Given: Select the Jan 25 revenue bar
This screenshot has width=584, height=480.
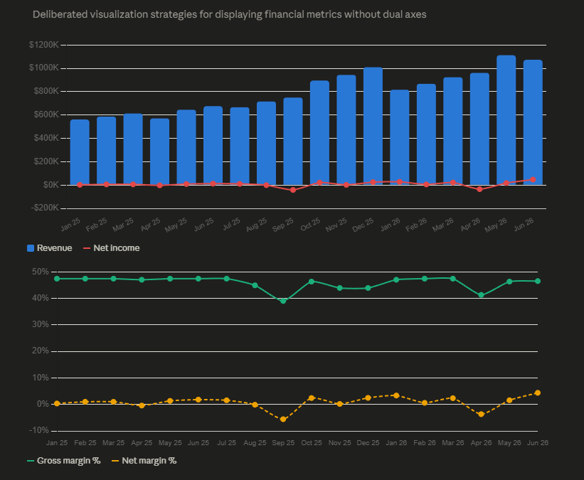Looking at the screenshot, I should [80, 152].
